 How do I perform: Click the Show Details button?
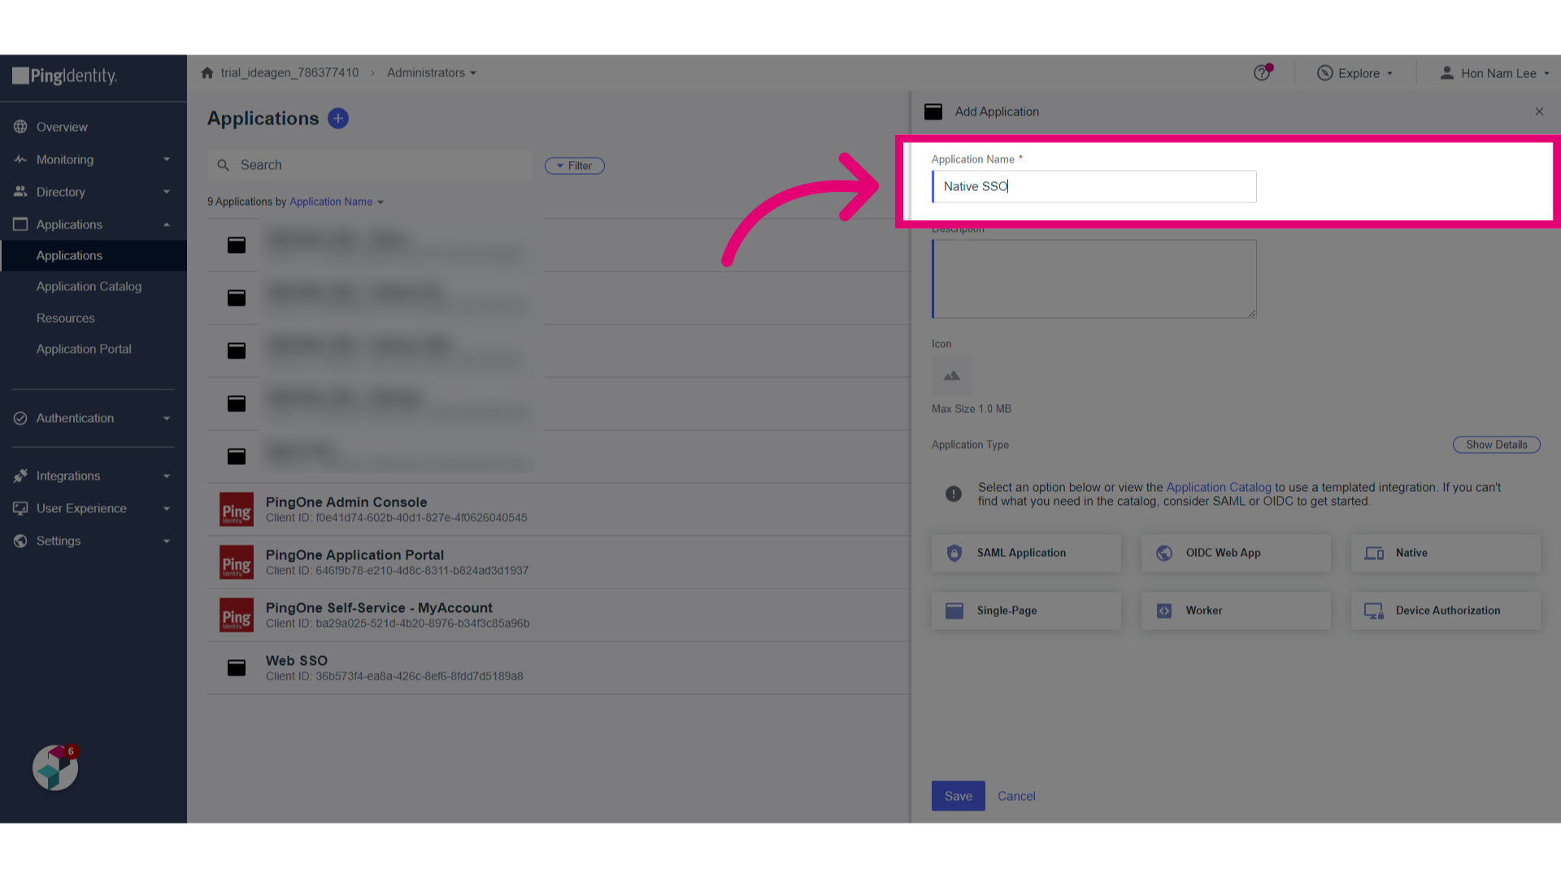pos(1497,445)
